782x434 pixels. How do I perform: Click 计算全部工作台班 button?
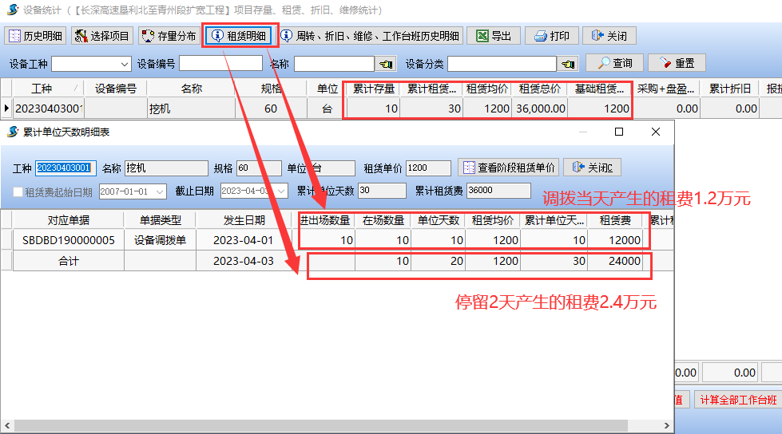click(738, 400)
